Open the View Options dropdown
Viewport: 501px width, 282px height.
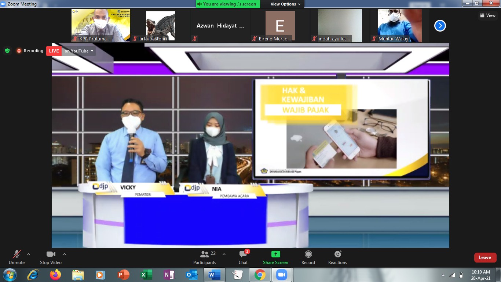pos(285,4)
